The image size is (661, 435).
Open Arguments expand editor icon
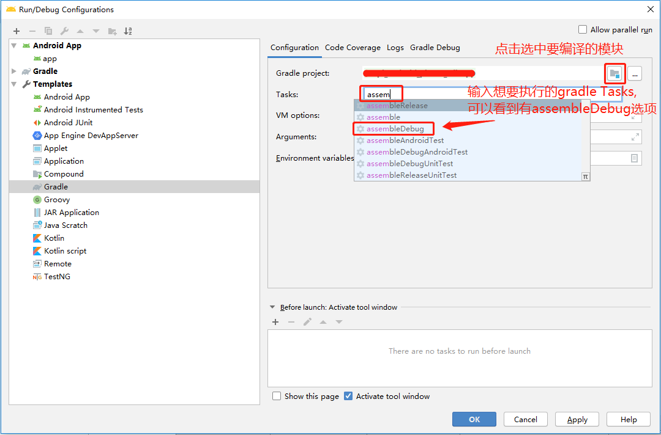(635, 136)
